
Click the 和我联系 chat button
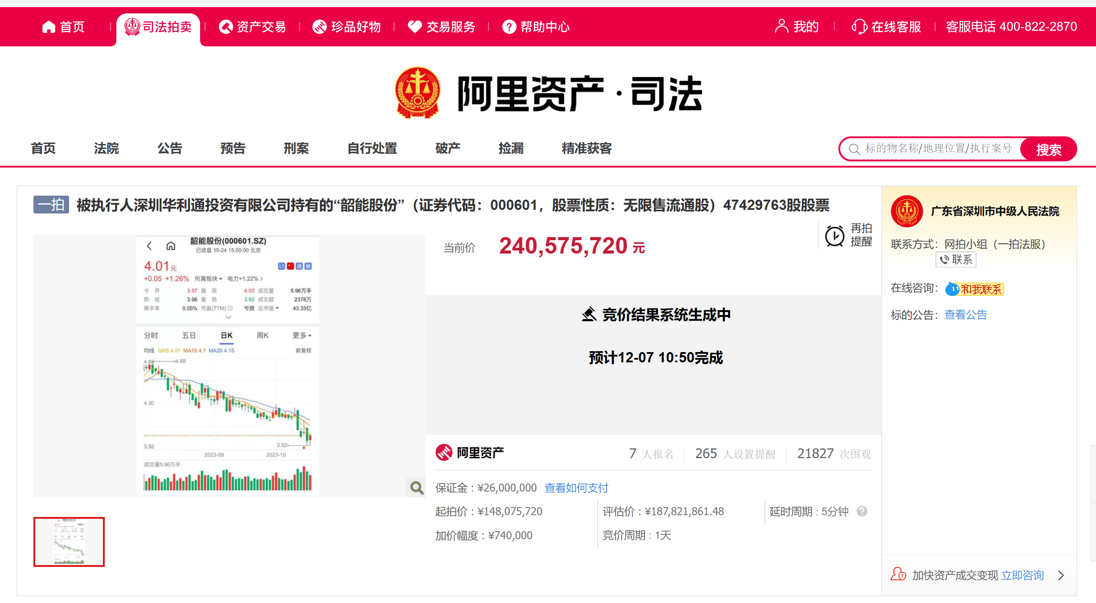pos(974,289)
